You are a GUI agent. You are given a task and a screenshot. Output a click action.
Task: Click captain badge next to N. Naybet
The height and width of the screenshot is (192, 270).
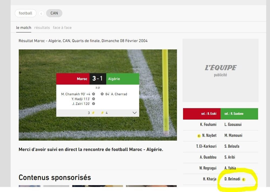pos(199,136)
